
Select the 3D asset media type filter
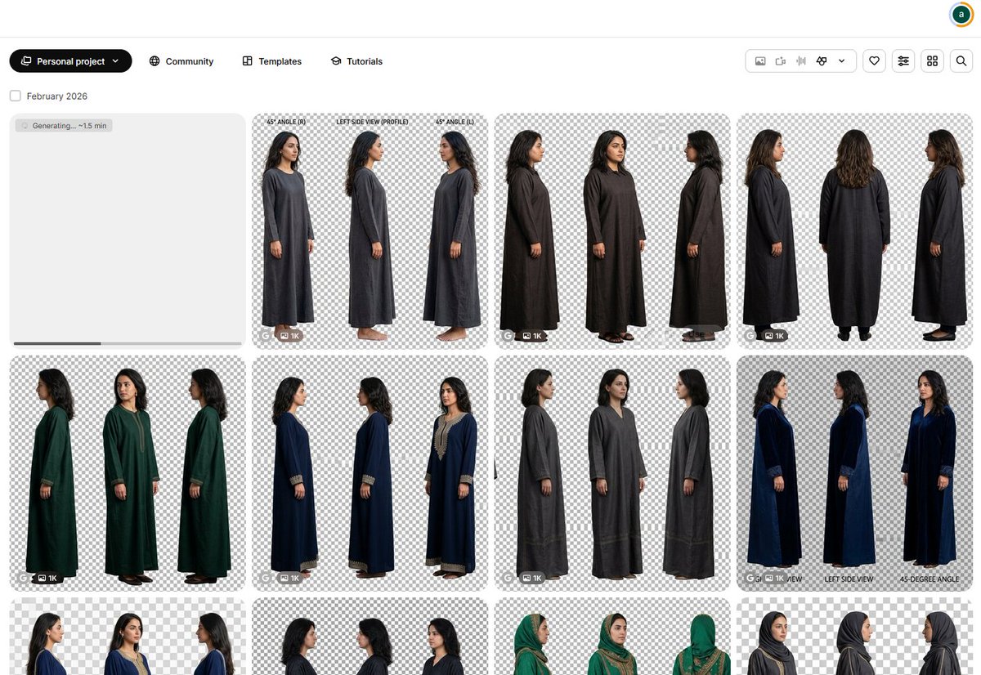[x=822, y=60]
